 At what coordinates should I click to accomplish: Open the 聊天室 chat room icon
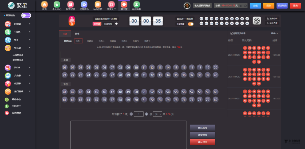(x=124, y=5)
